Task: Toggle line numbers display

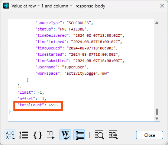Action: (24, 135)
